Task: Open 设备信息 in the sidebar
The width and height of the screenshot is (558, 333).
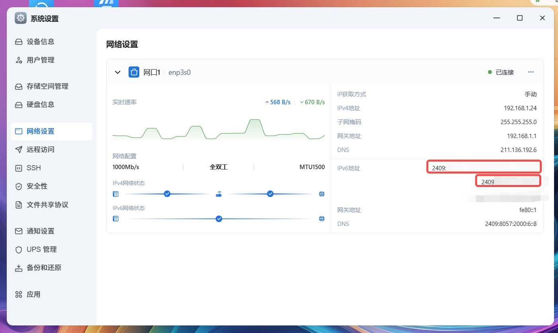Action: [40, 42]
